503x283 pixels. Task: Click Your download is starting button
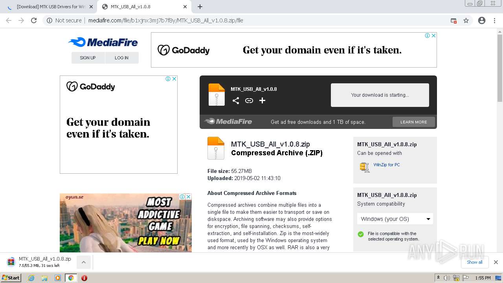pyautogui.click(x=380, y=95)
